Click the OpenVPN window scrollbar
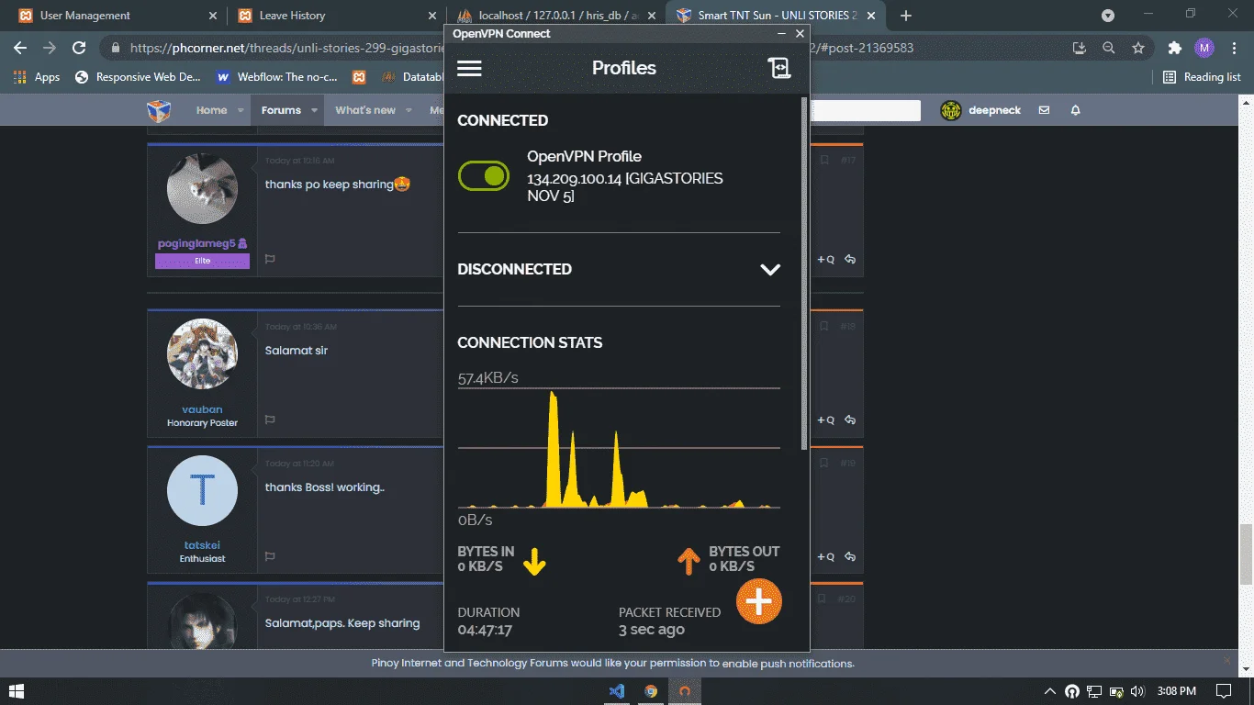Viewport: 1254px width, 705px height. tap(804, 273)
